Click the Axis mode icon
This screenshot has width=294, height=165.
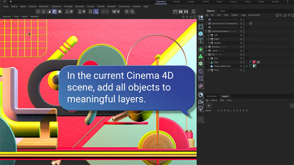pyautogui.click(x=67, y=11)
